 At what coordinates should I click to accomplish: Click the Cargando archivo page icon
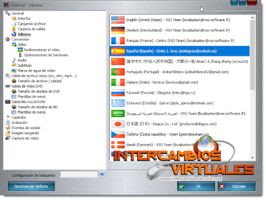pos(14,24)
